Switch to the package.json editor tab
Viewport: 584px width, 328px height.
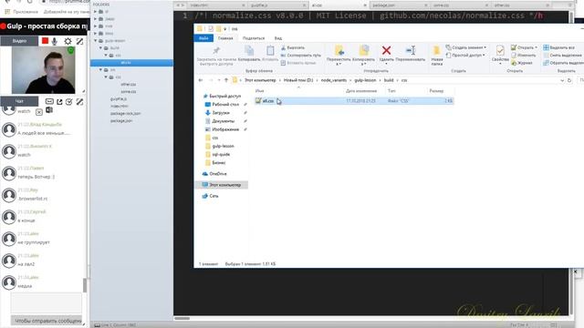coord(399,5)
